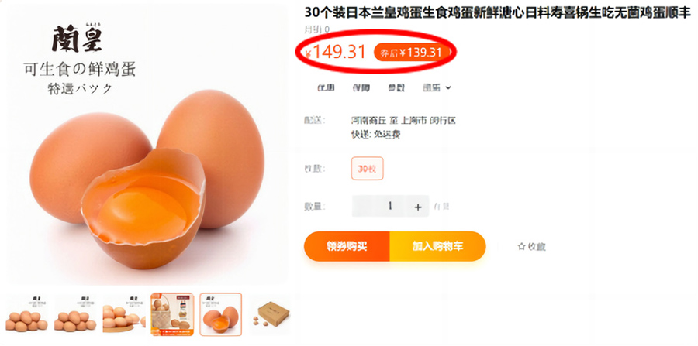Select the first egg pile thumbnail
Viewport: 698px width, 346px height.
pos(26,314)
